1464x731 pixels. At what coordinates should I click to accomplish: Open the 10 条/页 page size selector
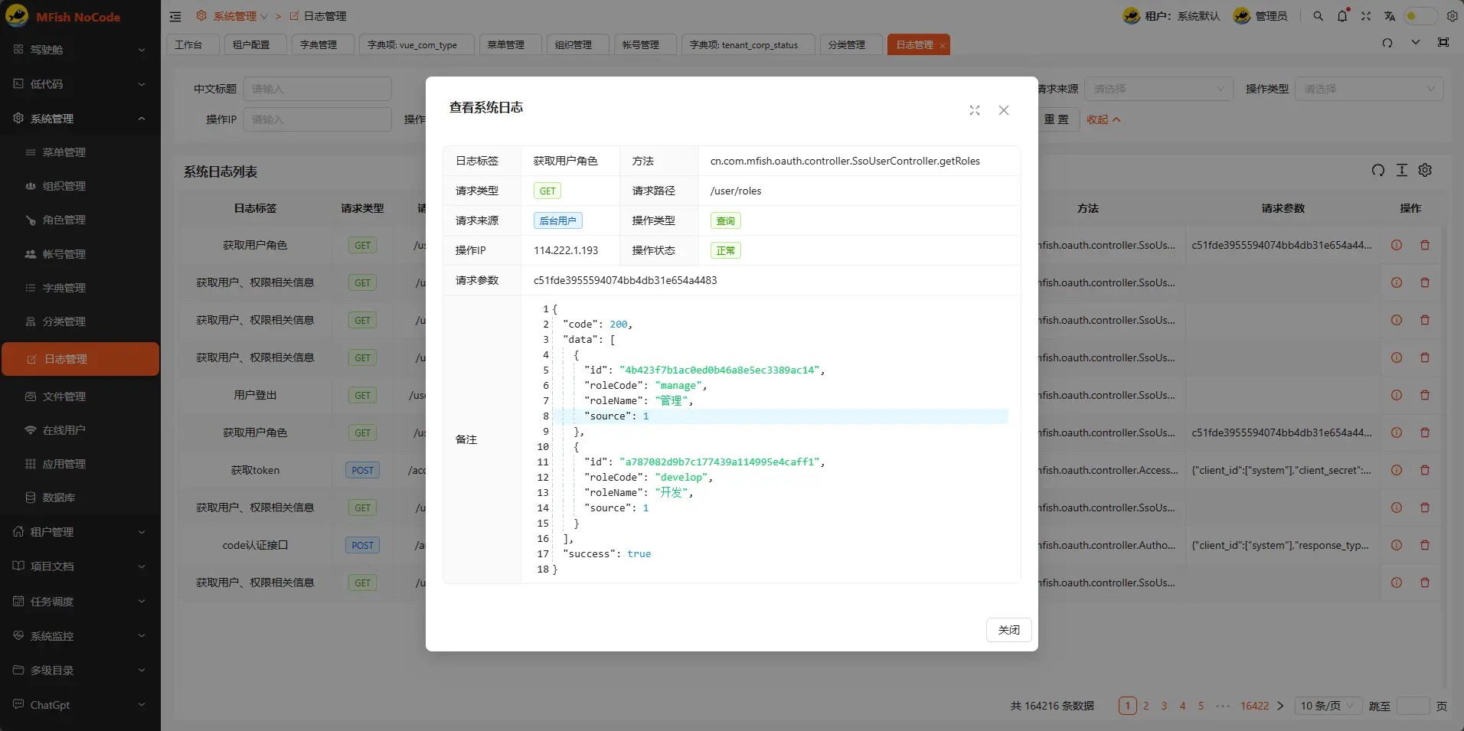1327,706
